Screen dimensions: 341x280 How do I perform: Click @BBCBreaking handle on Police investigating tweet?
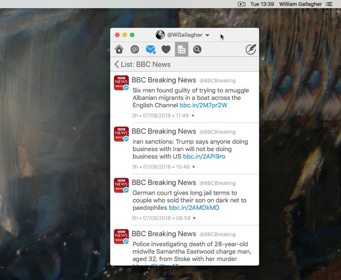click(x=218, y=235)
